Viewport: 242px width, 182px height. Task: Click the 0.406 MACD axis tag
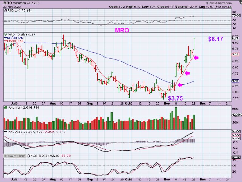(x=236, y=131)
